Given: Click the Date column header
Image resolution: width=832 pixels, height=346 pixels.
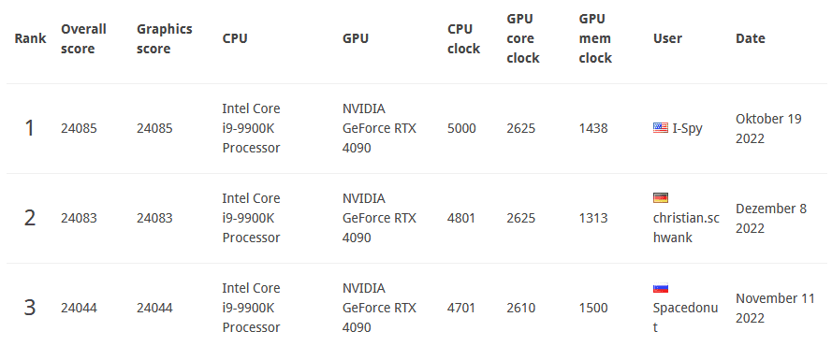Looking at the screenshot, I should [x=751, y=38].
